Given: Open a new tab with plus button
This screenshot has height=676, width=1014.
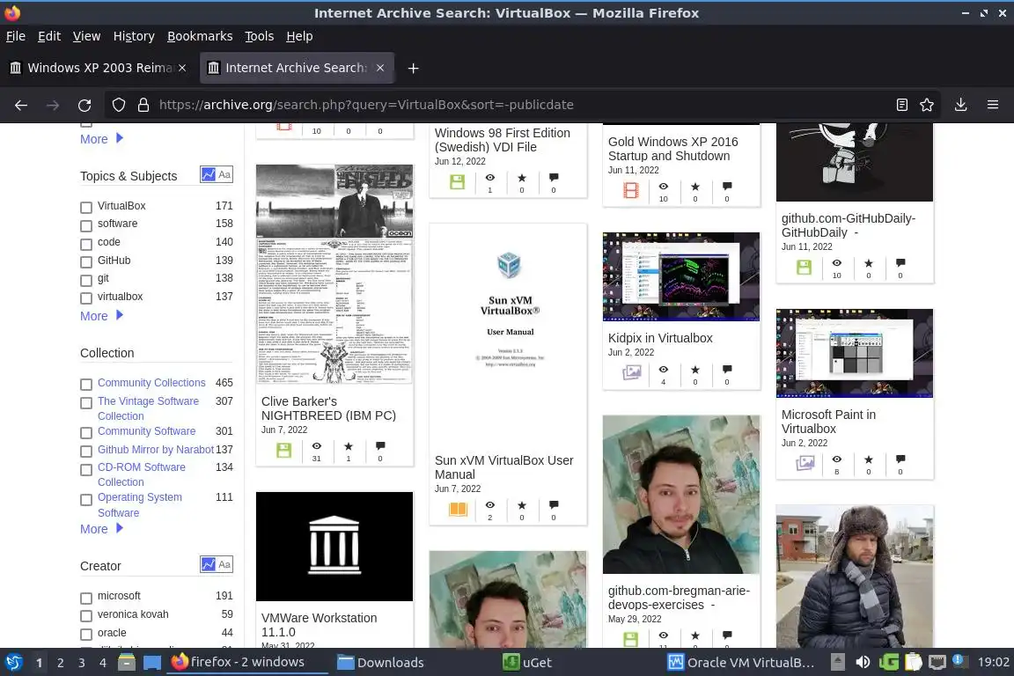Looking at the screenshot, I should pyautogui.click(x=413, y=68).
